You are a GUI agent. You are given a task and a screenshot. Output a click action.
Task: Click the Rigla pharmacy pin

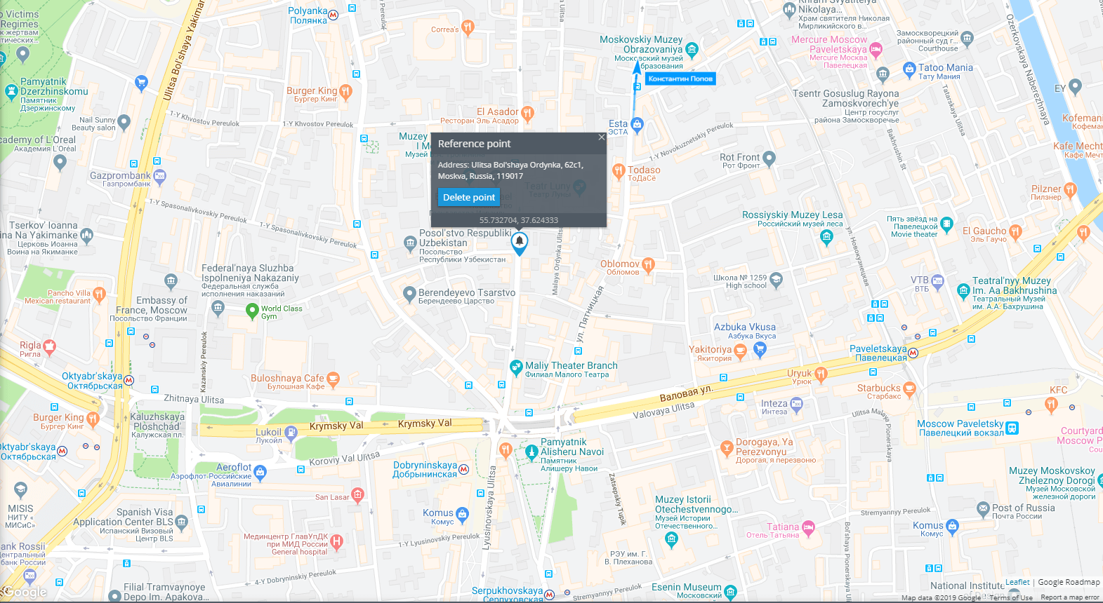[x=49, y=346]
